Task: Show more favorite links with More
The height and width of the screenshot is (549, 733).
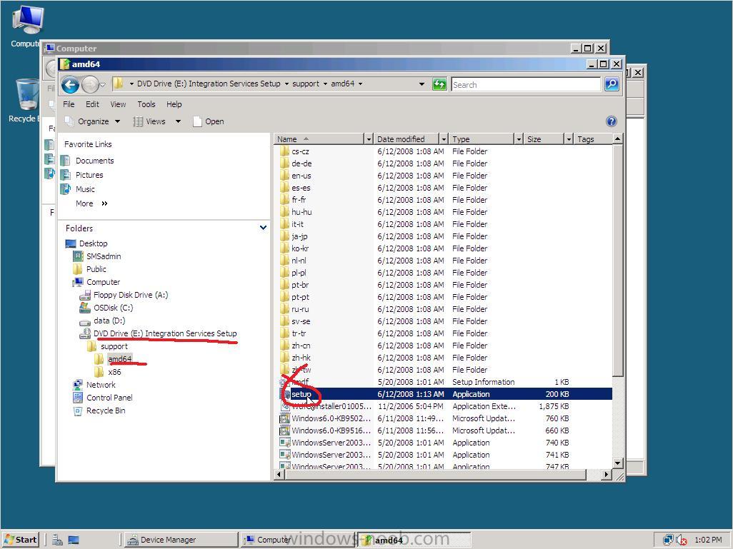Action: pyautogui.click(x=91, y=203)
